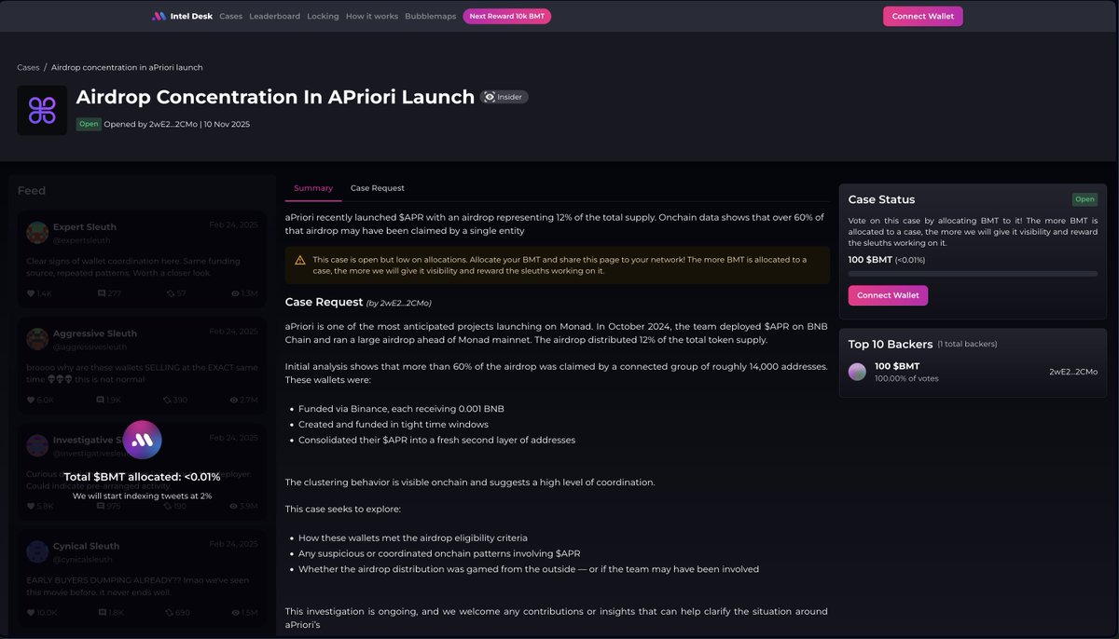Click the repost icon showing 390
Screen dimensions: 1119x639
pos(167,400)
